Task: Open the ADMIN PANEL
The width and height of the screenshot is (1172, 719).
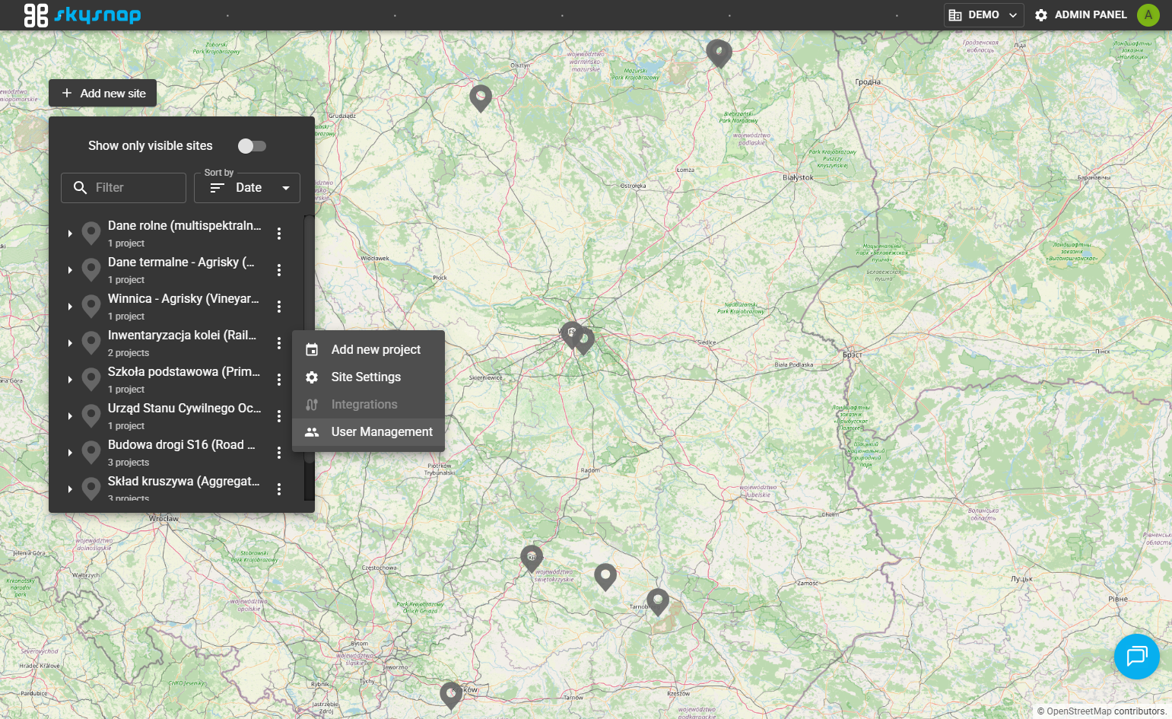Action: 1081,15
